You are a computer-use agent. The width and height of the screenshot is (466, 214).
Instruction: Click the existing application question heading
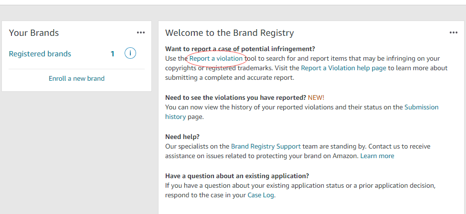tap(237, 176)
